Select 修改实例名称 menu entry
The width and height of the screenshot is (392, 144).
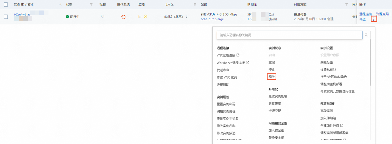point(226,126)
